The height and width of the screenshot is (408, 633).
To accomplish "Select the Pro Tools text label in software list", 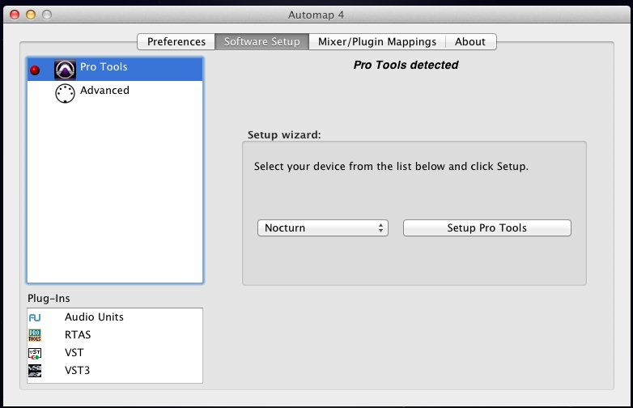I will (x=104, y=67).
